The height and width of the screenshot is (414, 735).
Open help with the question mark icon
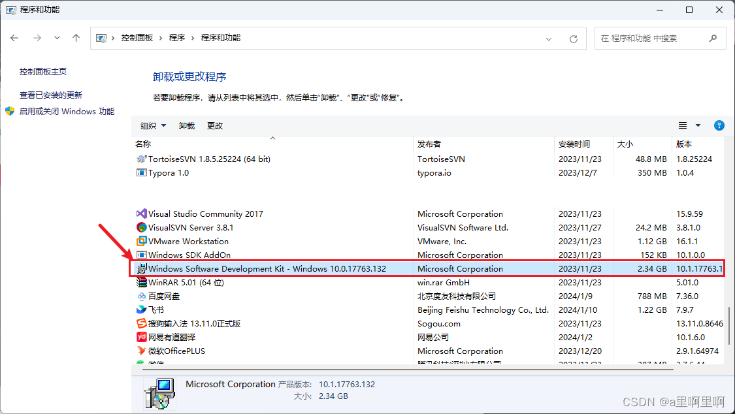pyautogui.click(x=719, y=125)
